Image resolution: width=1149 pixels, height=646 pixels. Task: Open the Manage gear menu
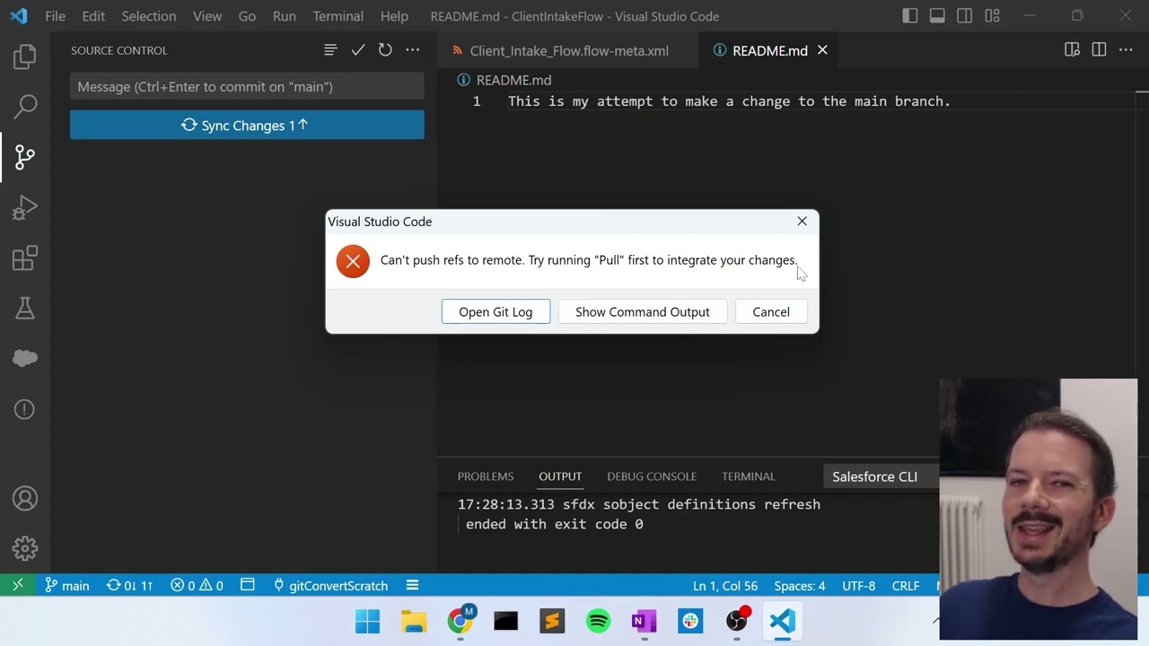[x=25, y=547]
